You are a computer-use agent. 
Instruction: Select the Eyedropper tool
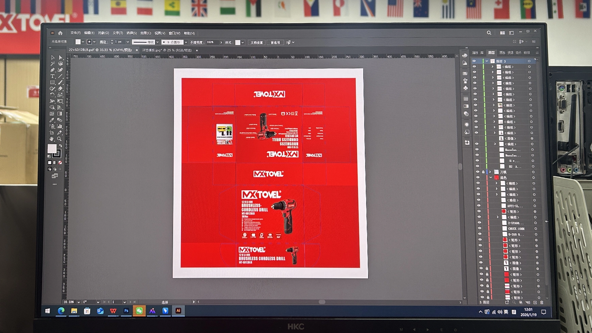click(x=52, y=120)
